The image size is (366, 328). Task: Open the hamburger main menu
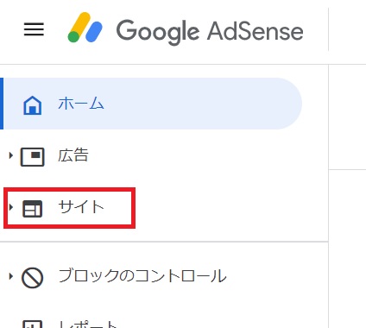pyautogui.click(x=34, y=29)
